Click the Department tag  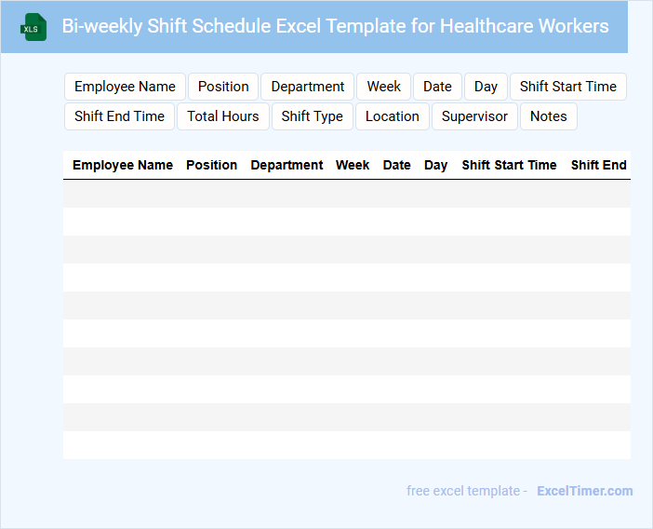pyautogui.click(x=307, y=87)
